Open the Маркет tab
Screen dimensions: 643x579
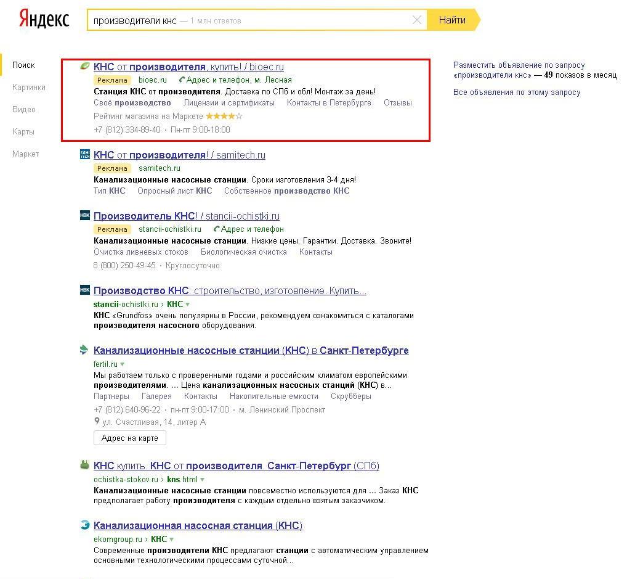point(25,154)
